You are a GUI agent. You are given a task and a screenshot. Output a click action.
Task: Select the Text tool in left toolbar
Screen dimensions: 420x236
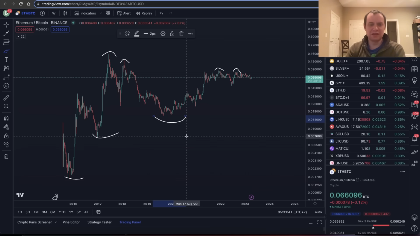6,60
